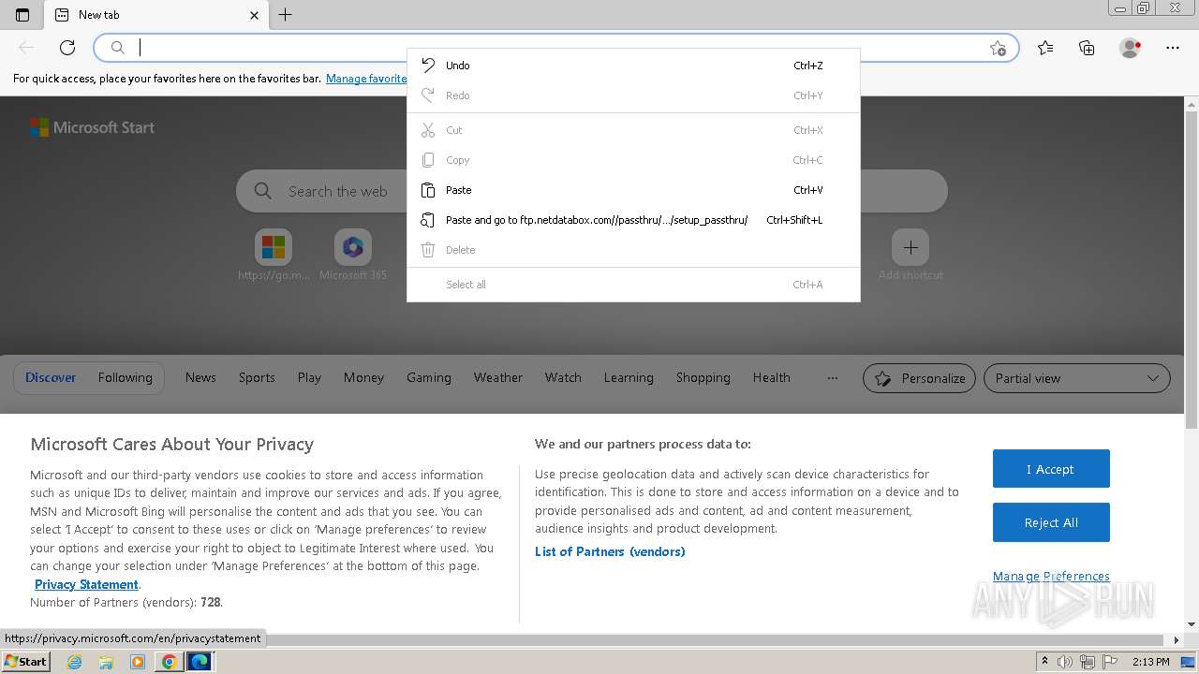Open the Collections toolbar icon
This screenshot has width=1199, height=674.
click(x=1087, y=48)
